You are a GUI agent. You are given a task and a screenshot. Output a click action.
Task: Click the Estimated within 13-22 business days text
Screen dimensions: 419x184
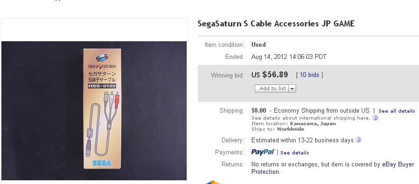click(303, 140)
